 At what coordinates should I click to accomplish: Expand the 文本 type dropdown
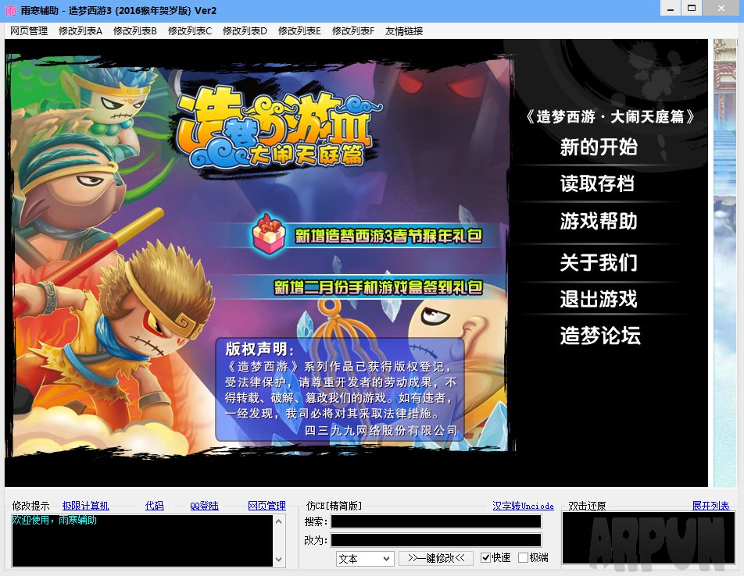pyautogui.click(x=365, y=559)
